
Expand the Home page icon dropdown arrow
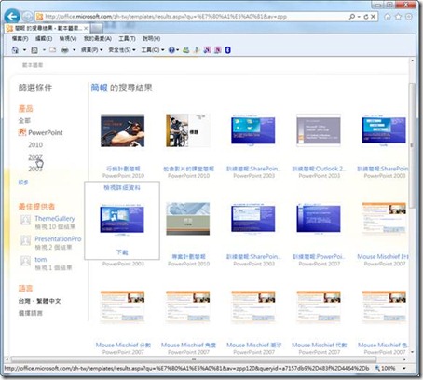pyautogui.click(x=24, y=50)
